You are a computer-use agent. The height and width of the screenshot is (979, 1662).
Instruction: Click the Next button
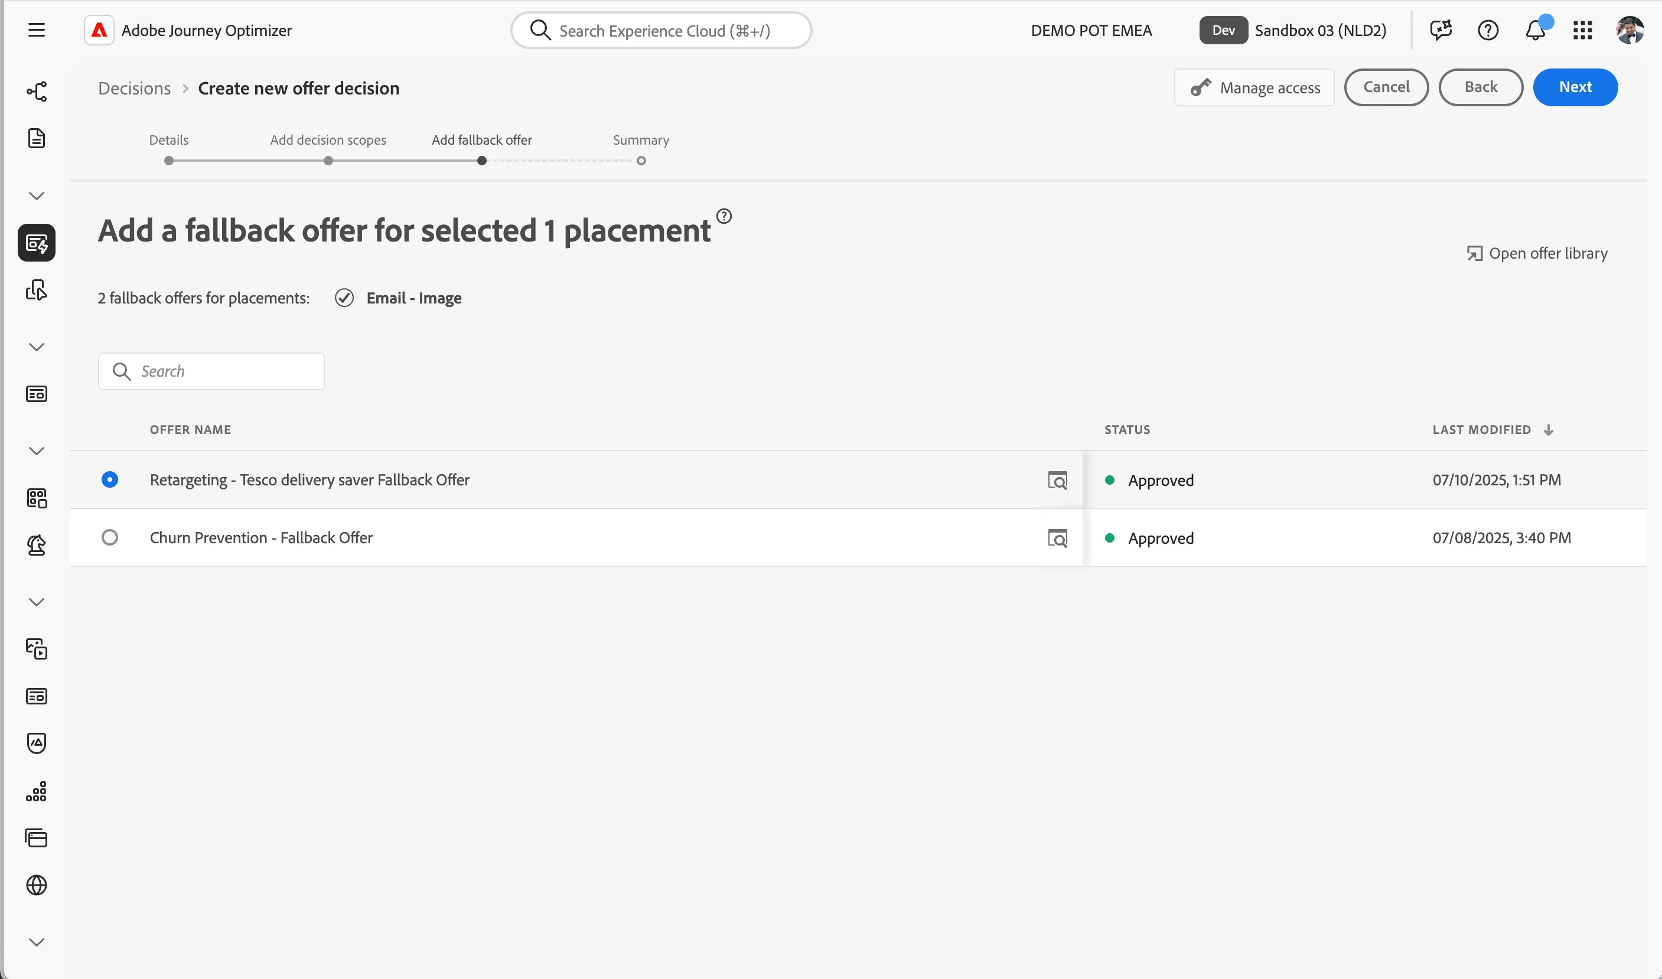coord(1575,87)
